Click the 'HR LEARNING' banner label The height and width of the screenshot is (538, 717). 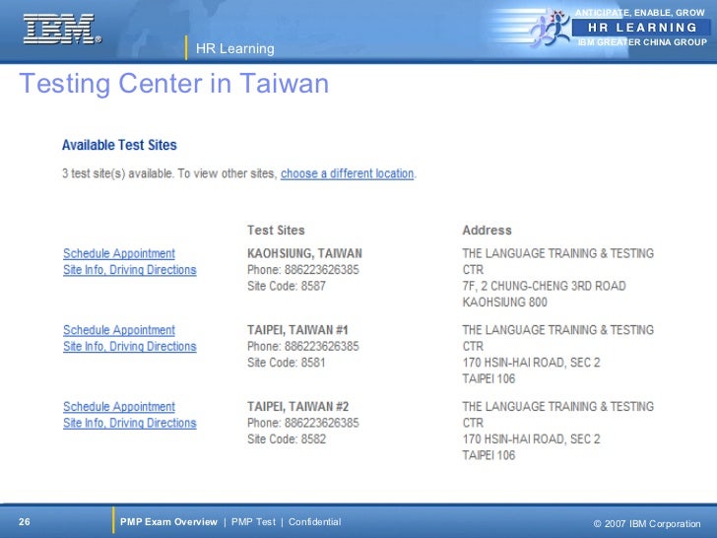tap(641, 28)
